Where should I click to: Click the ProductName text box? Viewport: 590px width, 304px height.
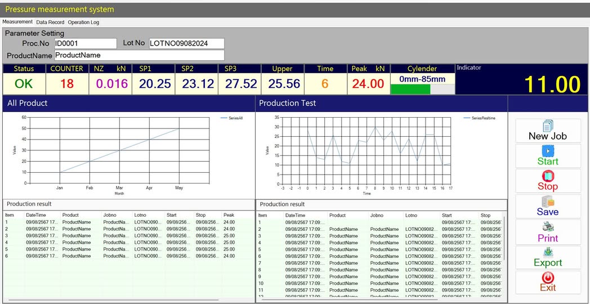point(139,55)
